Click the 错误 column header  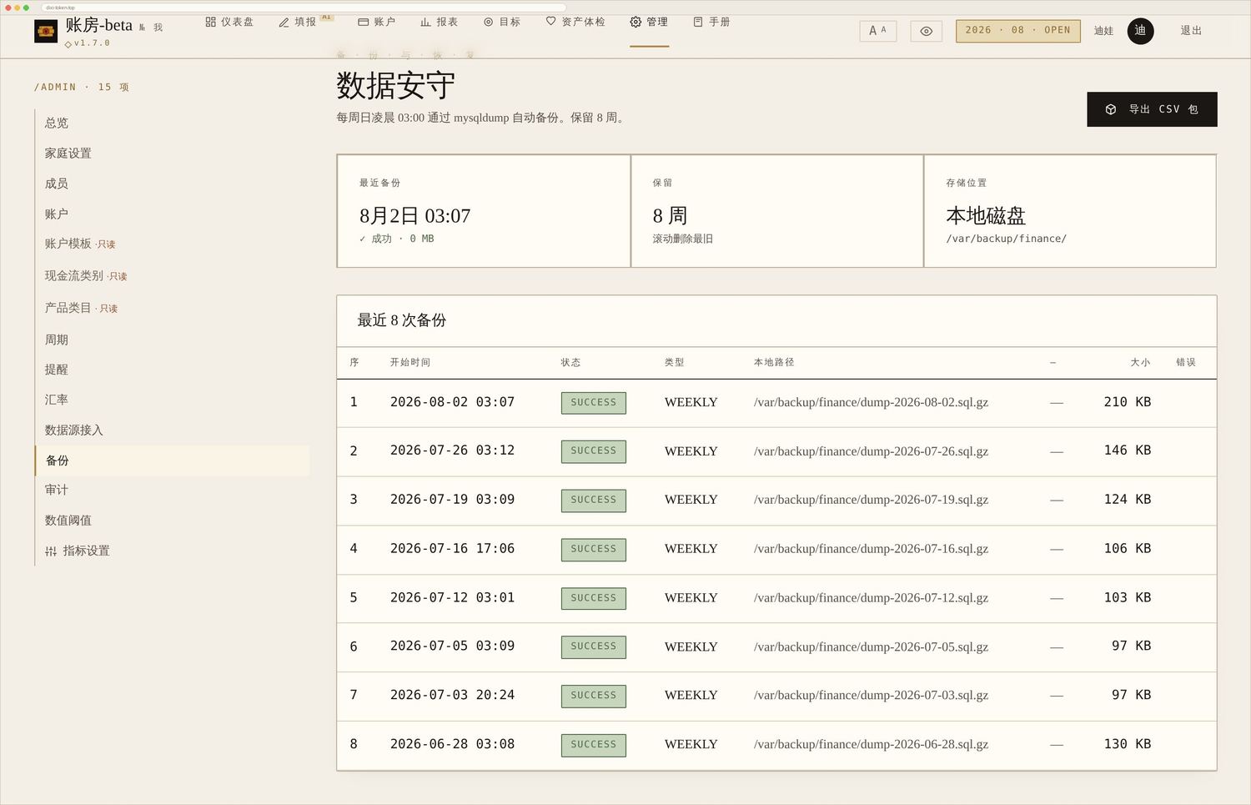point(1186,362)
